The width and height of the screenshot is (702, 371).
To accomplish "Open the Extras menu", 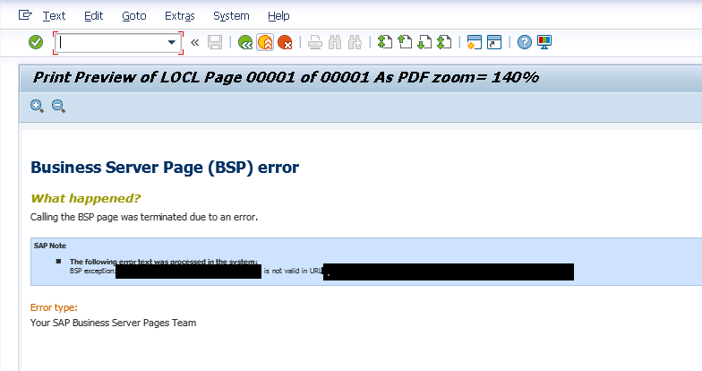I will coord(179,16).
